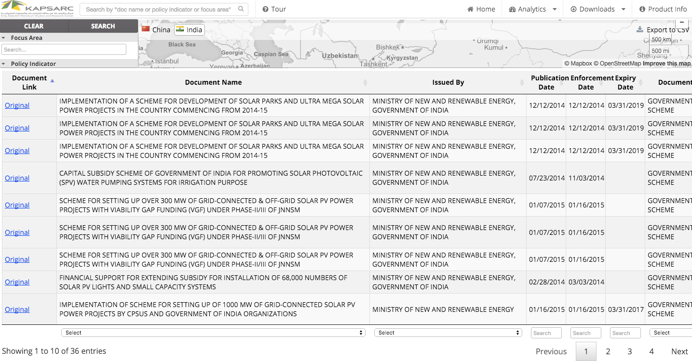Click the Enforcement Date search field
The width and height of the screenshot is (692, 361).
click(x=586, y=333)
